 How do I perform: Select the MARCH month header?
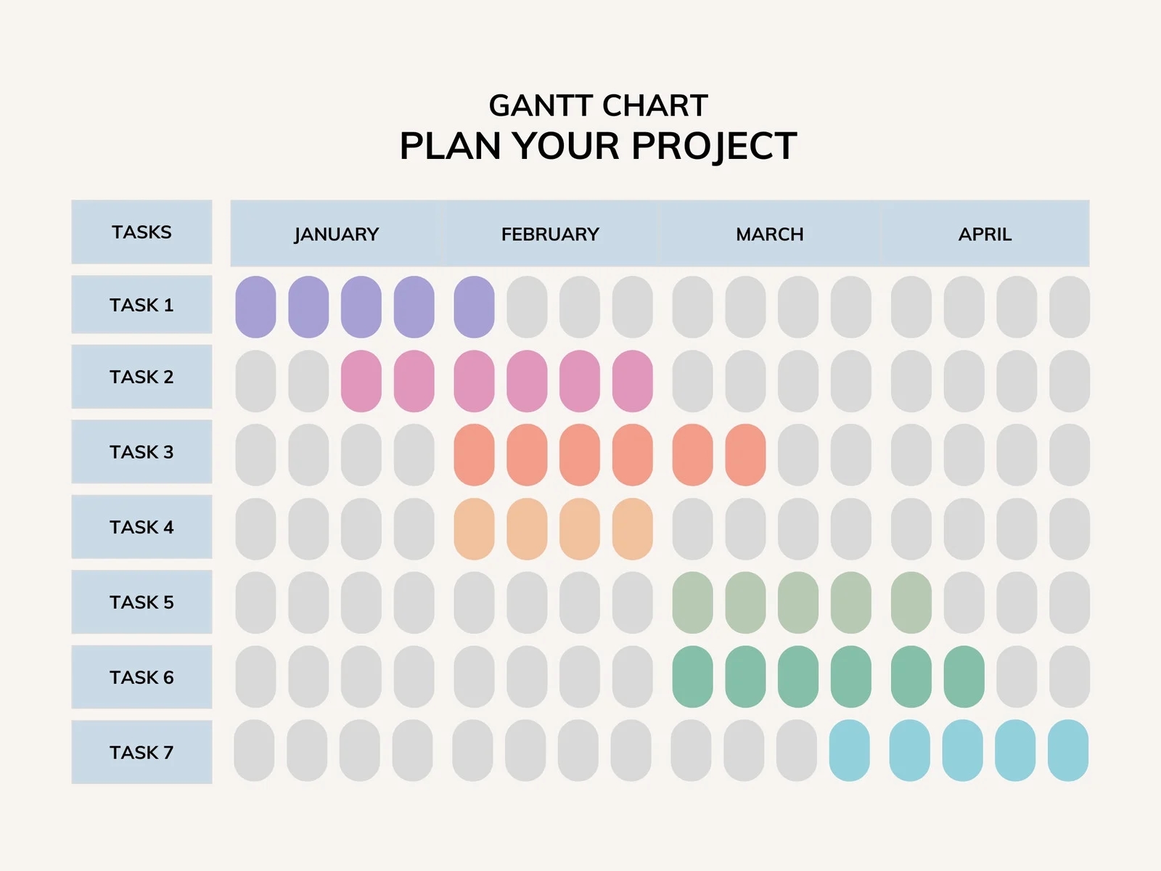(x=769, y=234)
